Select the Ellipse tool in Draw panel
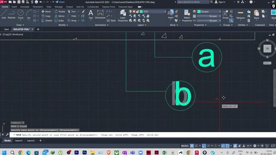This screenshot has height=155, width=276. point(34,16)
